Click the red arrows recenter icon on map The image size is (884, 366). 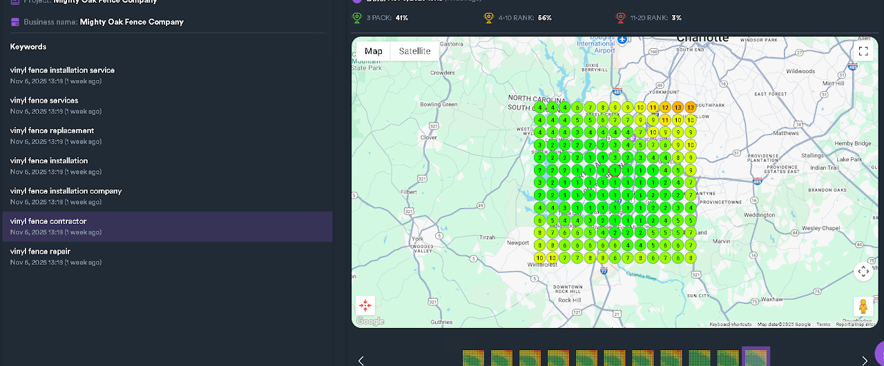365,305
